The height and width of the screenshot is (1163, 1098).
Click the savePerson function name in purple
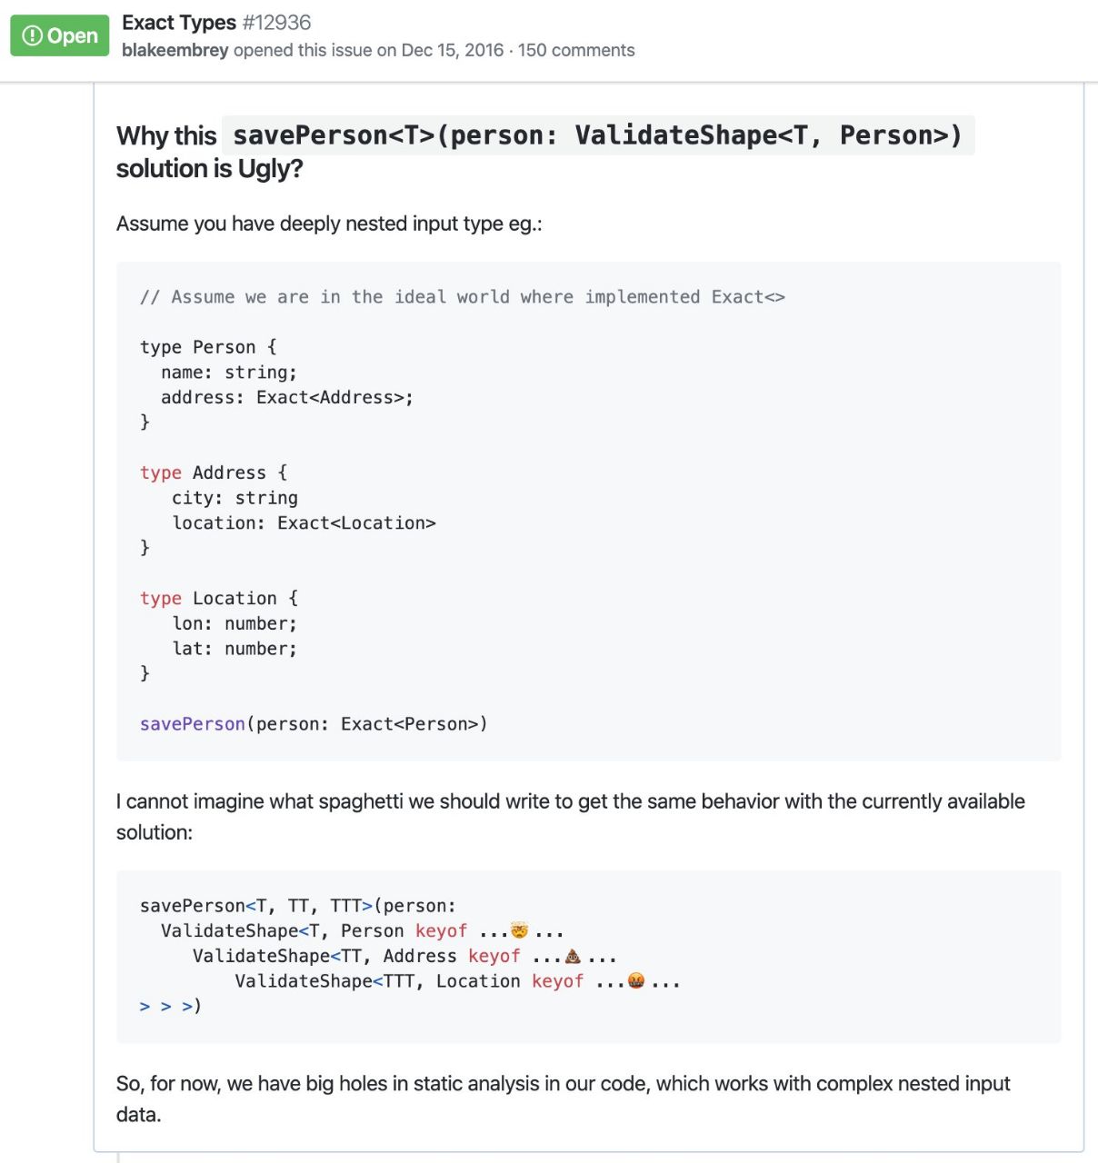(193, 724)
